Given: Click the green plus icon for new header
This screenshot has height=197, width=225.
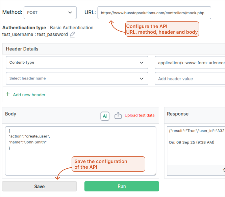Looking at the screenshot, I should point(8,94).
